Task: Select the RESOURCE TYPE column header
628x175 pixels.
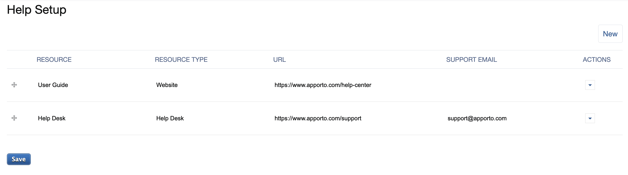Action: 181,60
